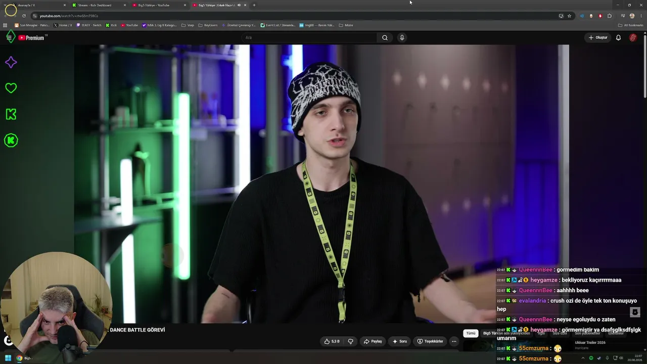Click the search magnifier button
647x364 pixels.
(385, 37)
